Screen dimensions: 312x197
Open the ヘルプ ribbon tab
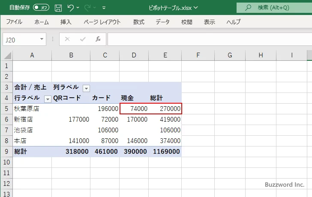tap(234, 22)
